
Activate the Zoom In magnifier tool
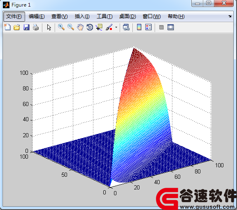[61, 27]
